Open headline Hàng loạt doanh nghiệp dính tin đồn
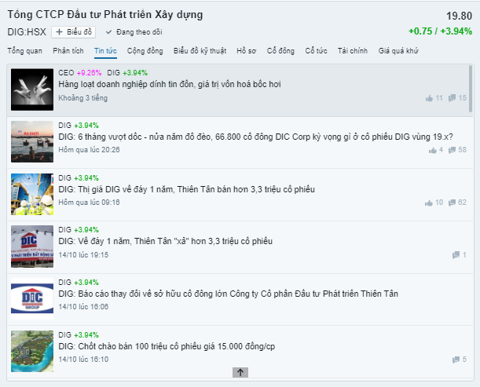480x387 pixels. (x=170, y=85)
